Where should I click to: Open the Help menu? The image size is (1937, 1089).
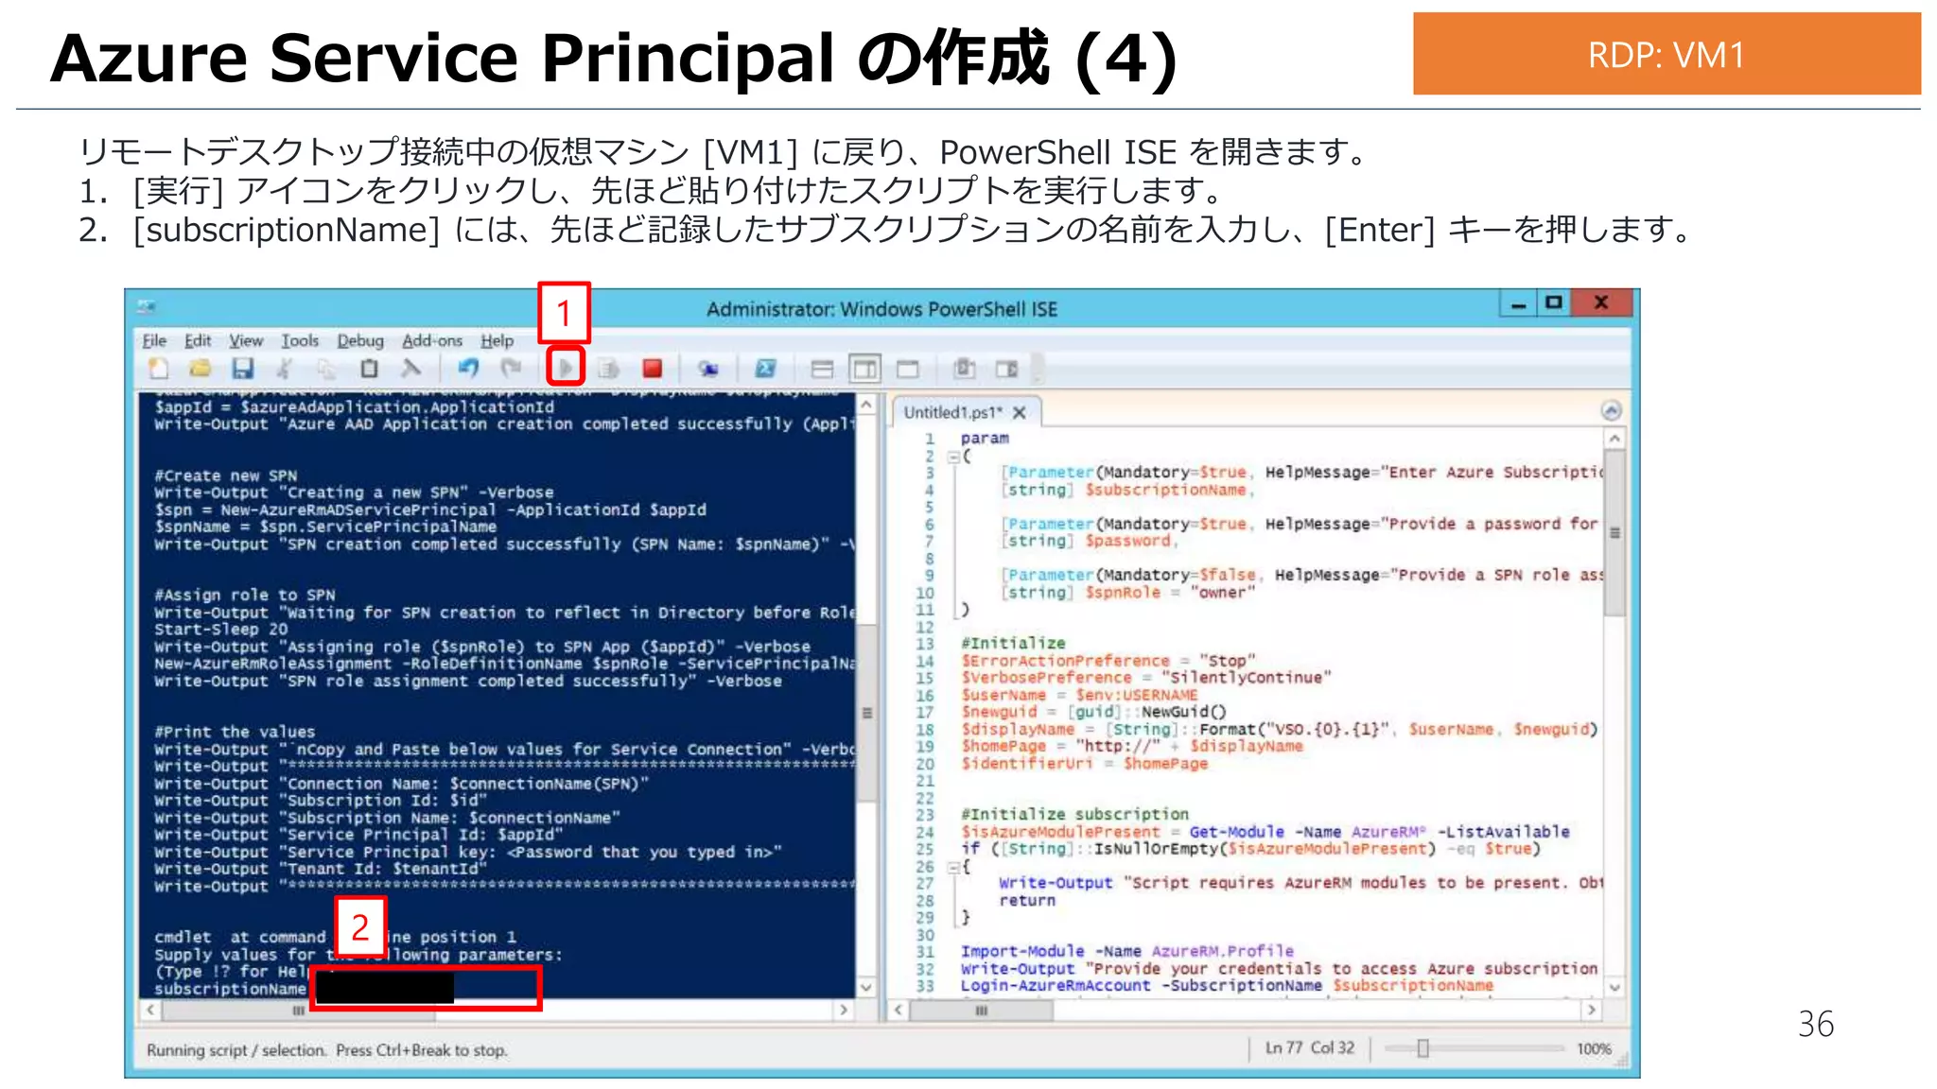point(497,340)
